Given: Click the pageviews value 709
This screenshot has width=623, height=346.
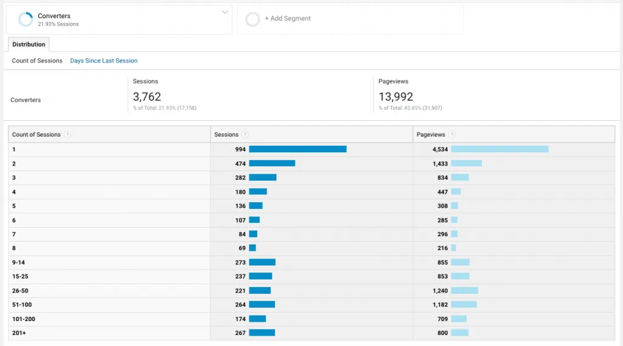Looking at the screenshot, I should [x=443, y=319].
